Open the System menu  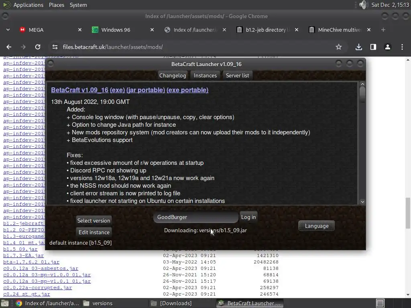(78, 5)
